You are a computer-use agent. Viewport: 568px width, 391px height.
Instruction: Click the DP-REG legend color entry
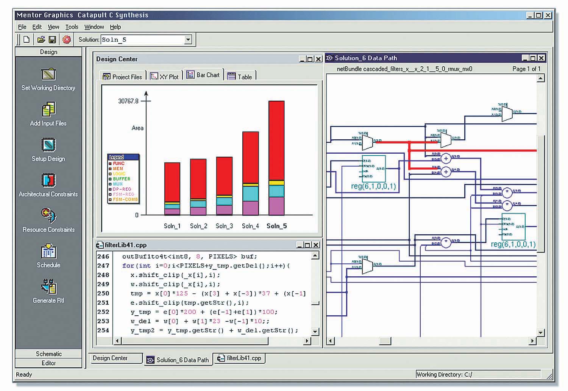(120, 189)
